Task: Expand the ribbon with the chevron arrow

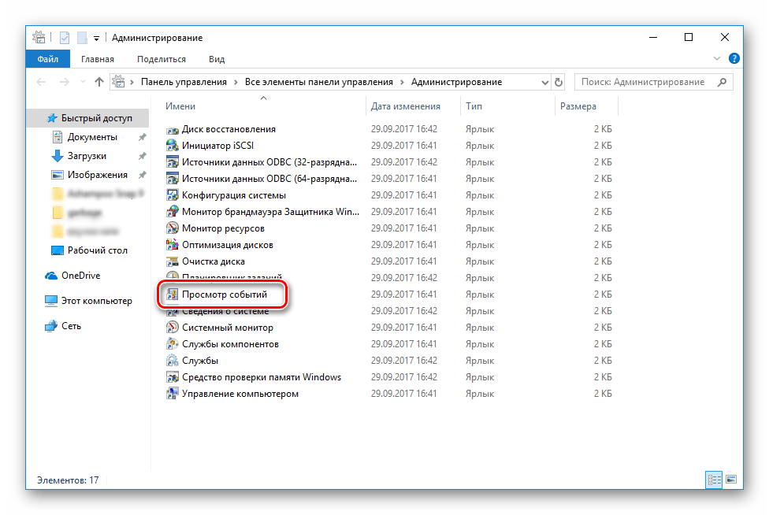Action: [717, 59]
